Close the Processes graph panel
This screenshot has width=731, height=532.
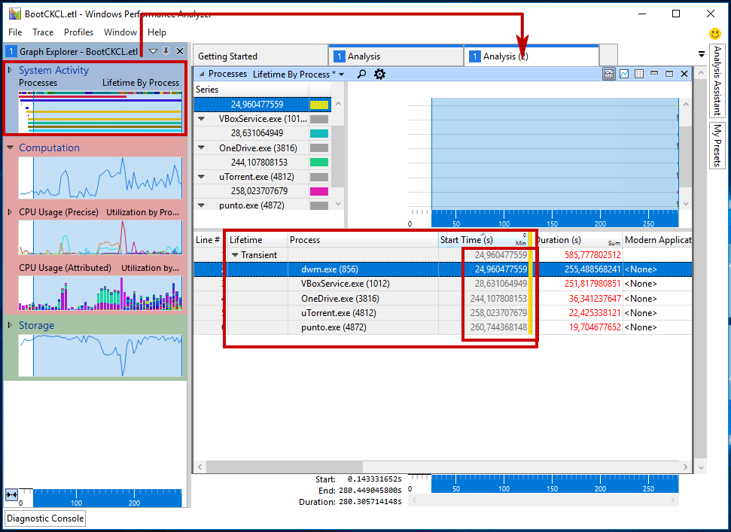(684, 74)
